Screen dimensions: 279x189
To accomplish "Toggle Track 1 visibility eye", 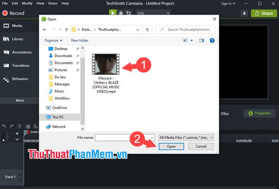I will (20, 175).
